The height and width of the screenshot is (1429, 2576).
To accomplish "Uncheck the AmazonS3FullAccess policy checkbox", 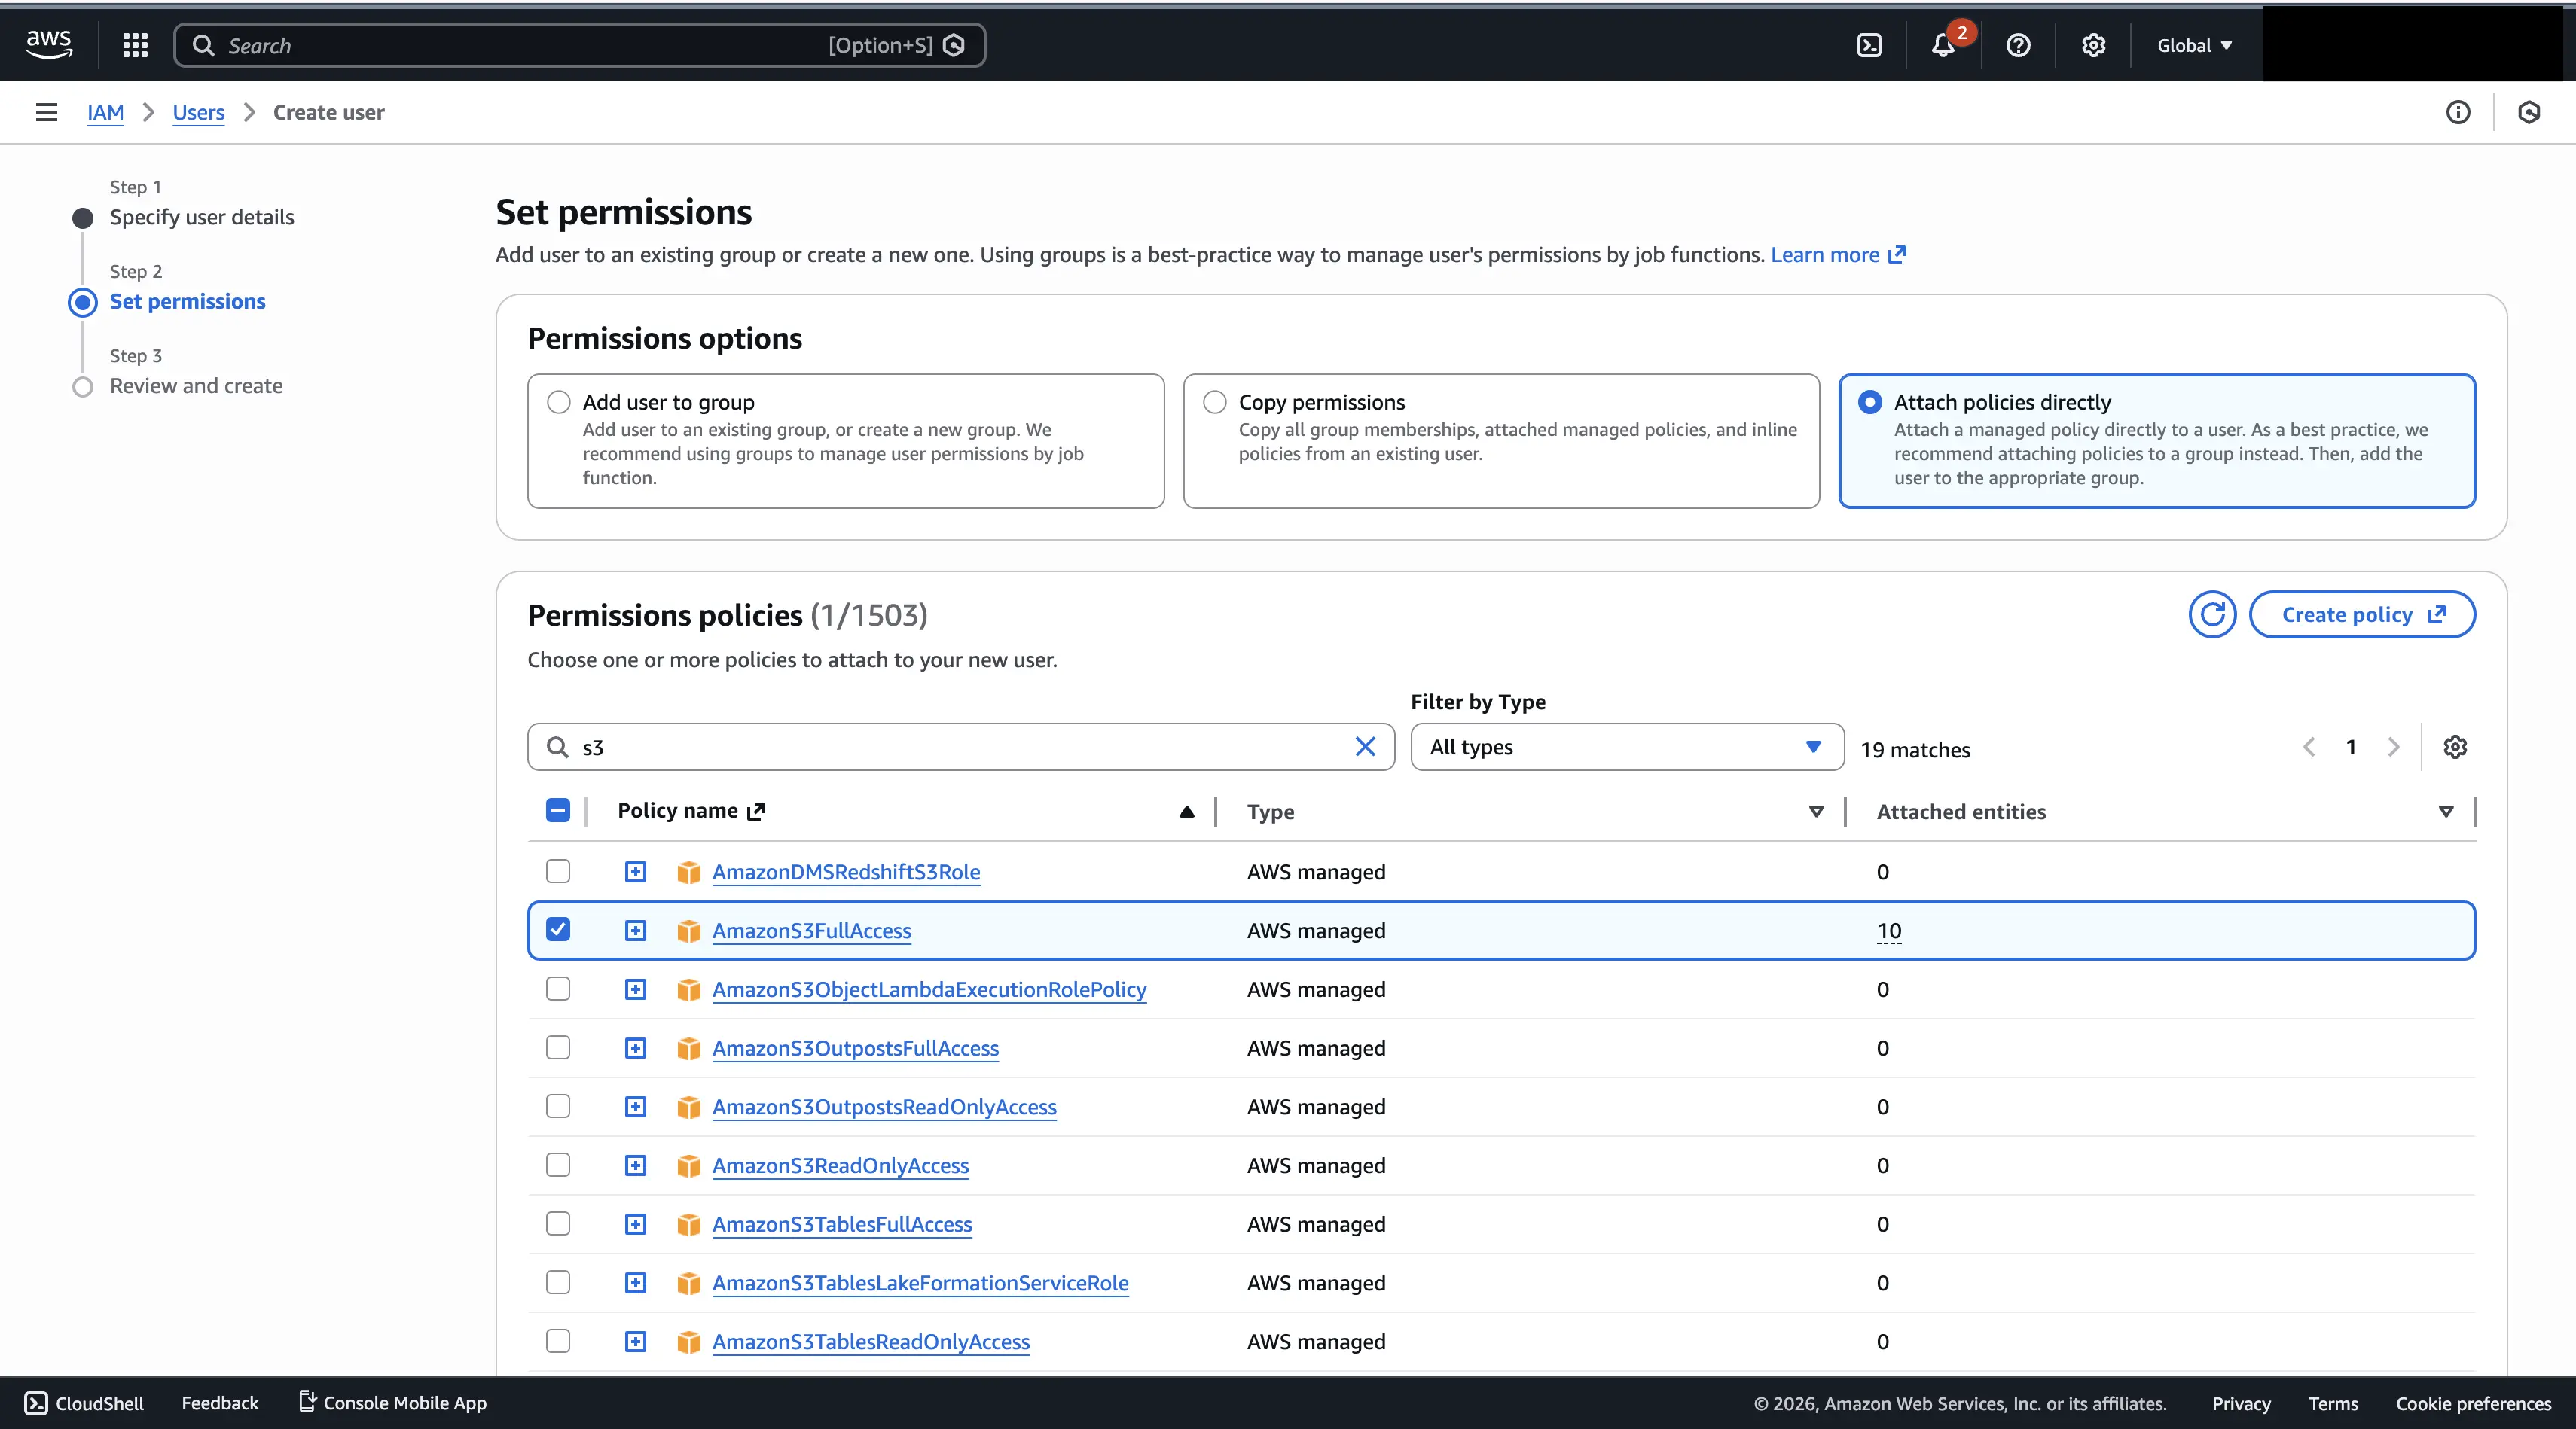I will tap(558, 929).
